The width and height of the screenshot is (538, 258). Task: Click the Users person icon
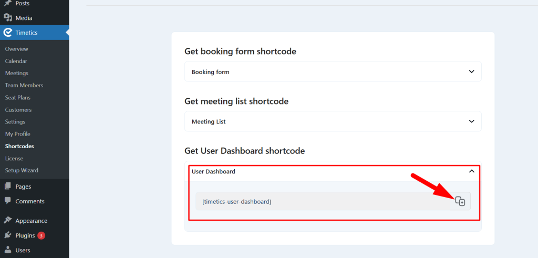(x=7, y=250)
